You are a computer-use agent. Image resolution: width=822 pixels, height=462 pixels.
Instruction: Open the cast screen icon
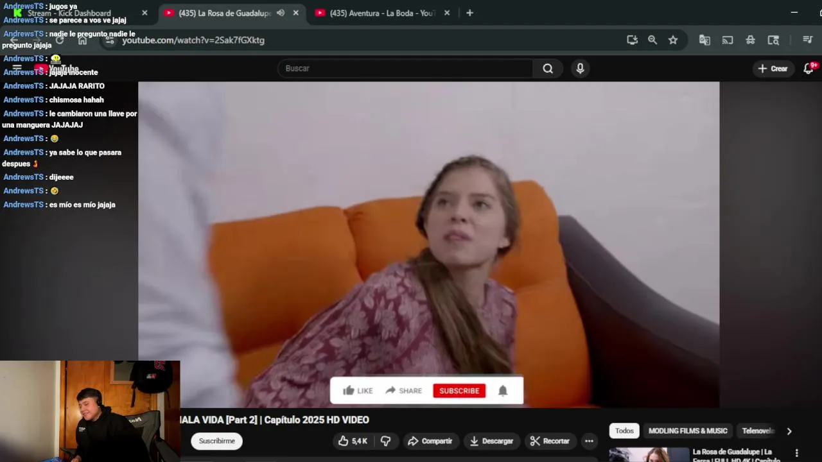[728, 40]
